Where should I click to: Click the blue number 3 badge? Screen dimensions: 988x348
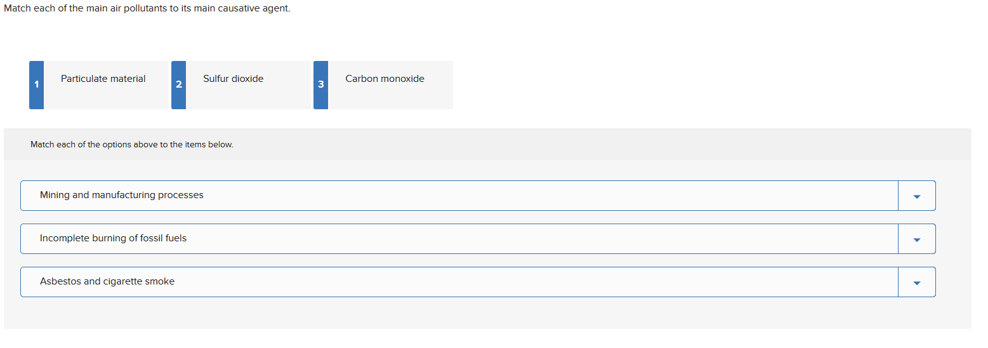click(x=321, y=84)
